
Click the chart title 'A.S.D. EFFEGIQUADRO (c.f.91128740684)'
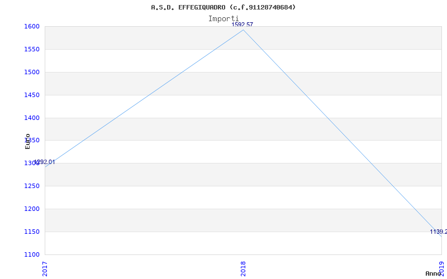tap(223, 7)
